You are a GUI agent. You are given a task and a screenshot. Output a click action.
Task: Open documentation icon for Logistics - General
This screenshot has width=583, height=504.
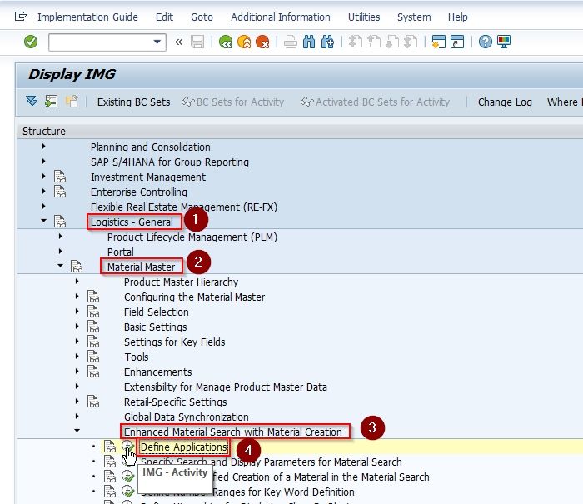[60, 222]
